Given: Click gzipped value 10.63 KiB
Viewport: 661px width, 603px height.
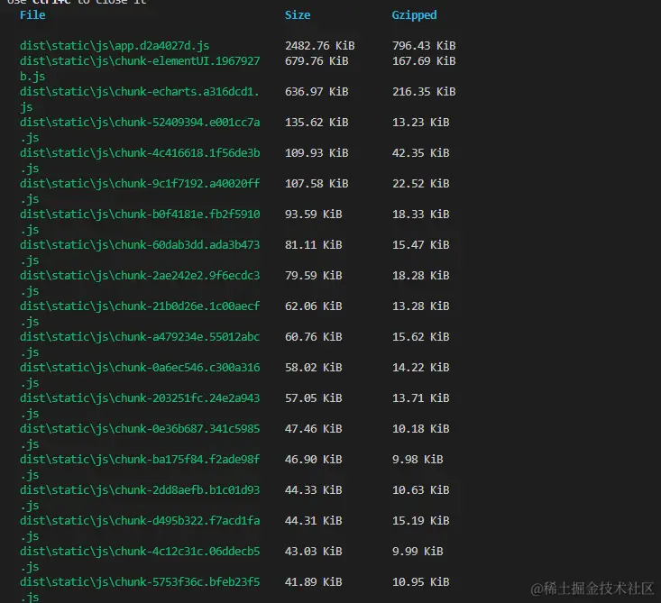Looking at the screenshot, I should click(x=421, y=490).
